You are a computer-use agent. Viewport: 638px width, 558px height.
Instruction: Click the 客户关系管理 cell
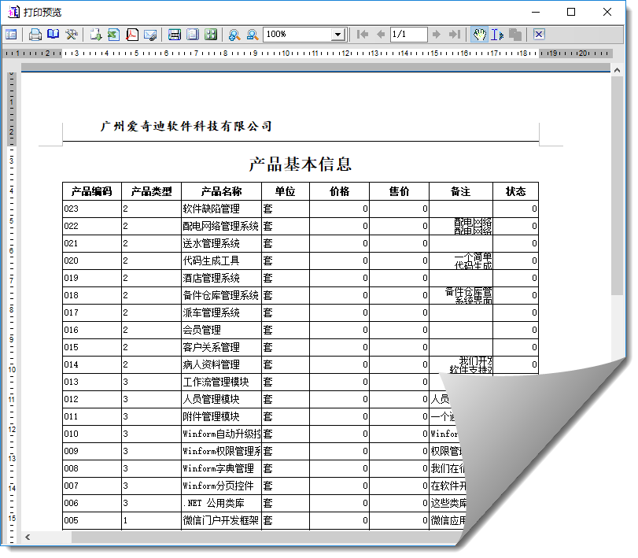(x=221, y=347)
